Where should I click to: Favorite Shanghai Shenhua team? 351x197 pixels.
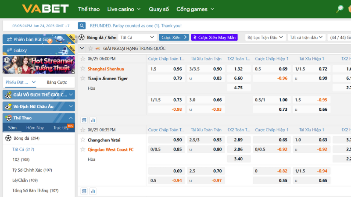point(83,69)
